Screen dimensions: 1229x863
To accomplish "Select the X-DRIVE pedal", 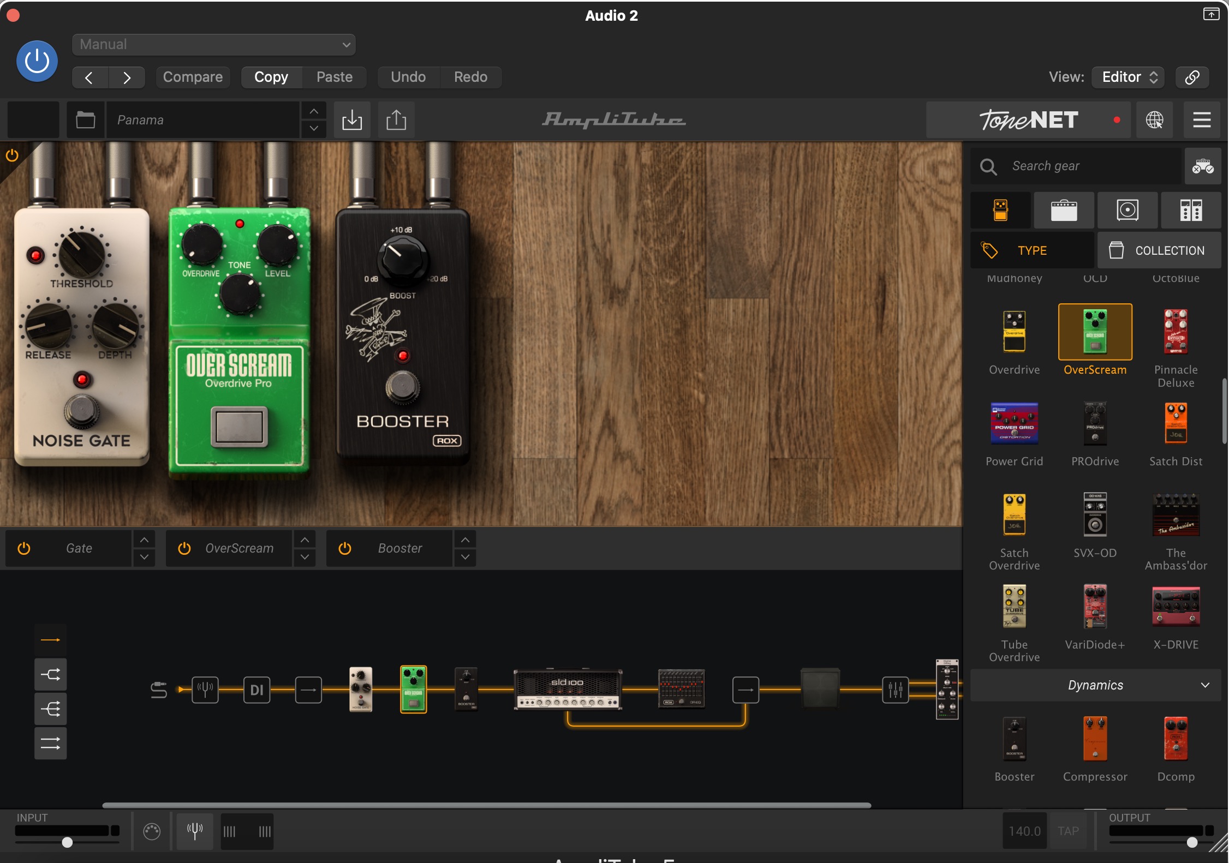I will pos(1176,607).
